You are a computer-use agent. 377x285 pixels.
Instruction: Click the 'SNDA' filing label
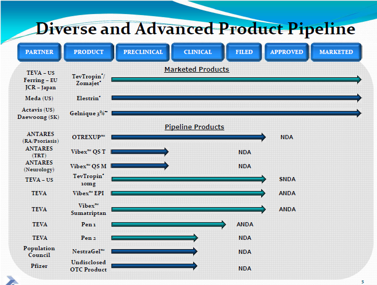tap(287, 179)
